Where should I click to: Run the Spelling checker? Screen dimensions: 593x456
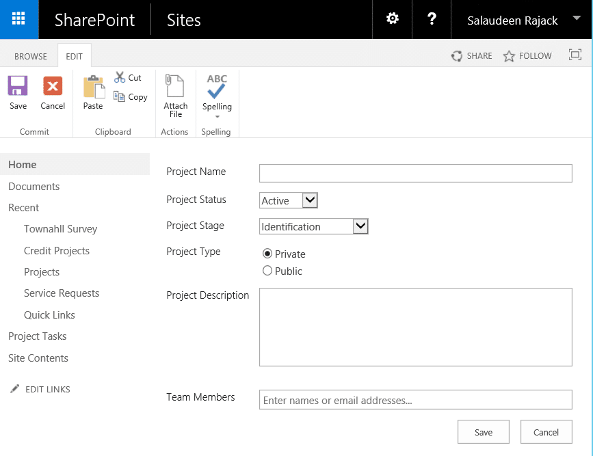click(x=216, y=89)
